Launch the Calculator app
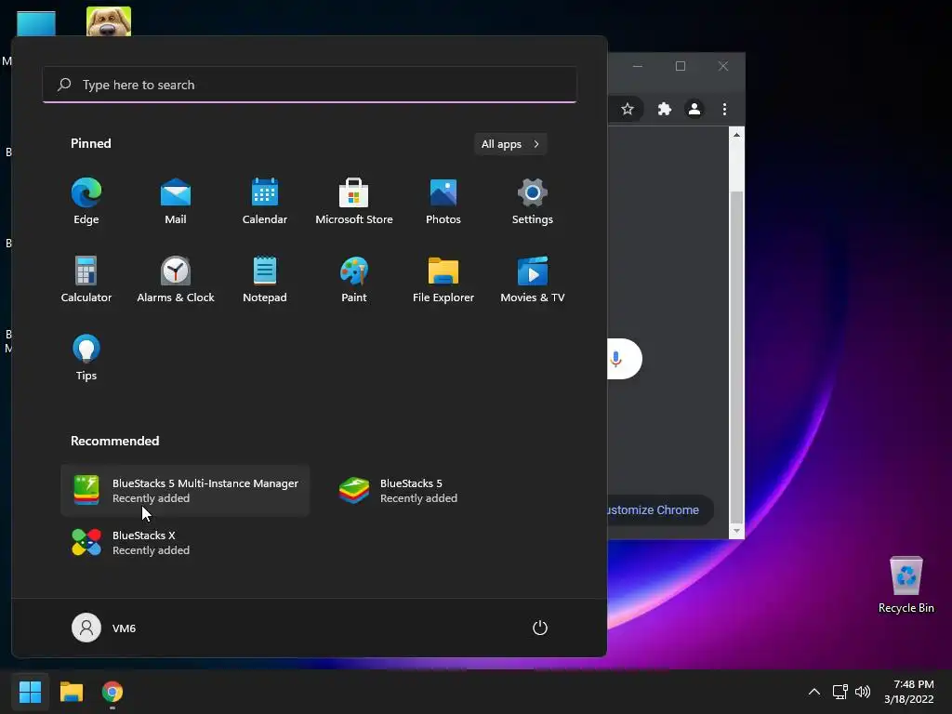 [x=86, y=279]
